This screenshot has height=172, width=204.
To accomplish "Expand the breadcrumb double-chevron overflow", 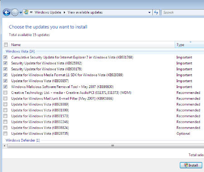I will point(31,12).
